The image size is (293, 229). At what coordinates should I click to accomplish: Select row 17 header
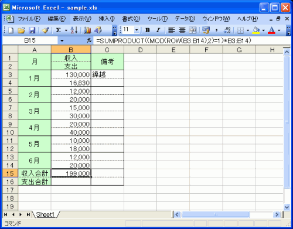pyautogui.click(x=10, y=190)
